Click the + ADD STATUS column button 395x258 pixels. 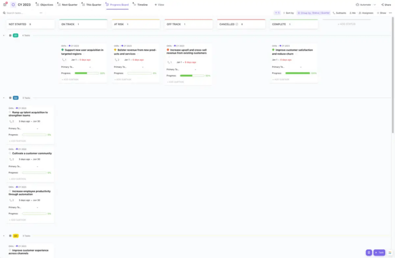point(346,24)
